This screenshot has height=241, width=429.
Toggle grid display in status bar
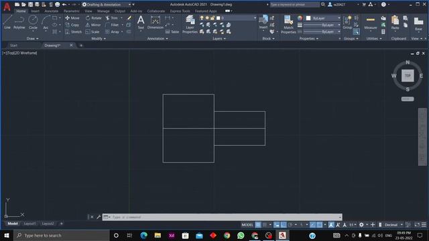pos(257,225)
